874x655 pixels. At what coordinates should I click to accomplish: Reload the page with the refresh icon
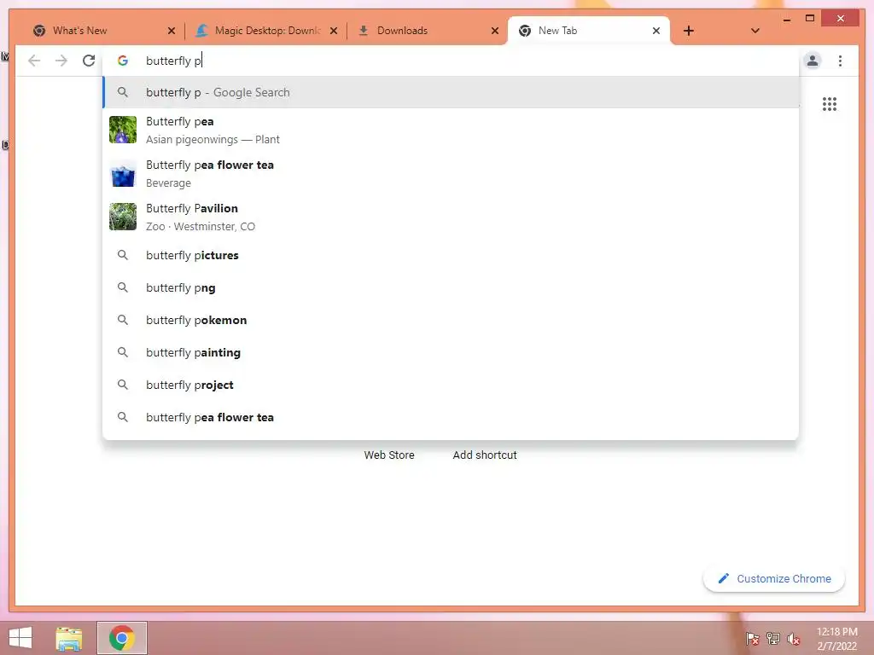click(x=89, y=61)
